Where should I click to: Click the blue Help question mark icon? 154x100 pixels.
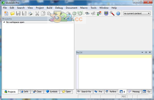tap(118, 13)
